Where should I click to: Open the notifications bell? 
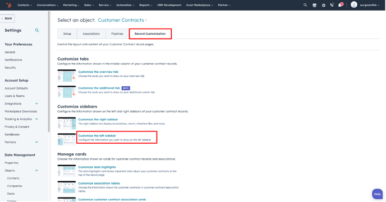coord(341,5)
